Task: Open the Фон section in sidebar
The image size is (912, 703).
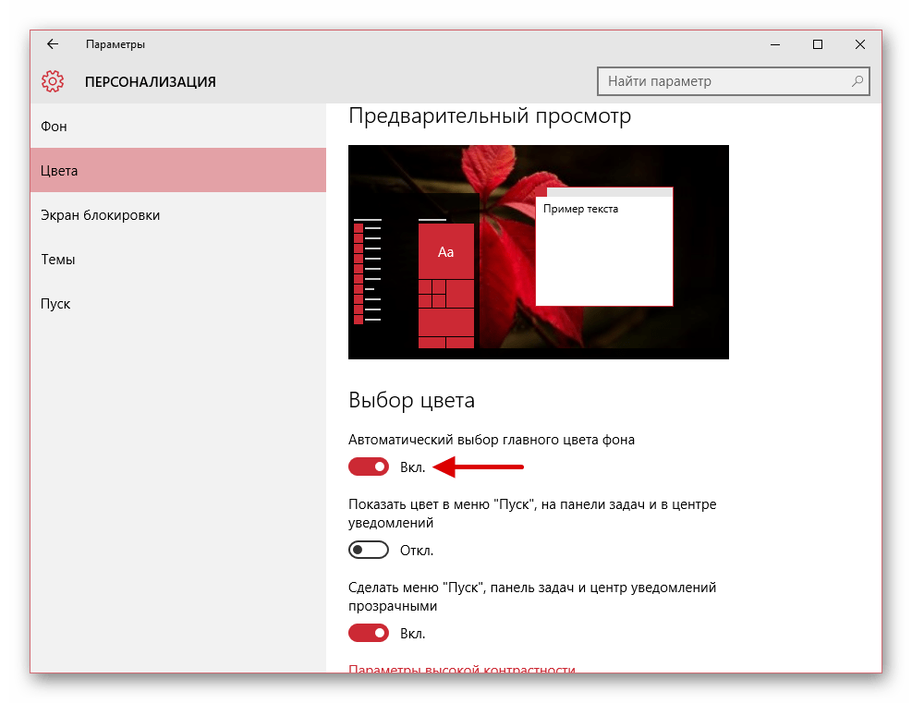Action: point(55,127)
